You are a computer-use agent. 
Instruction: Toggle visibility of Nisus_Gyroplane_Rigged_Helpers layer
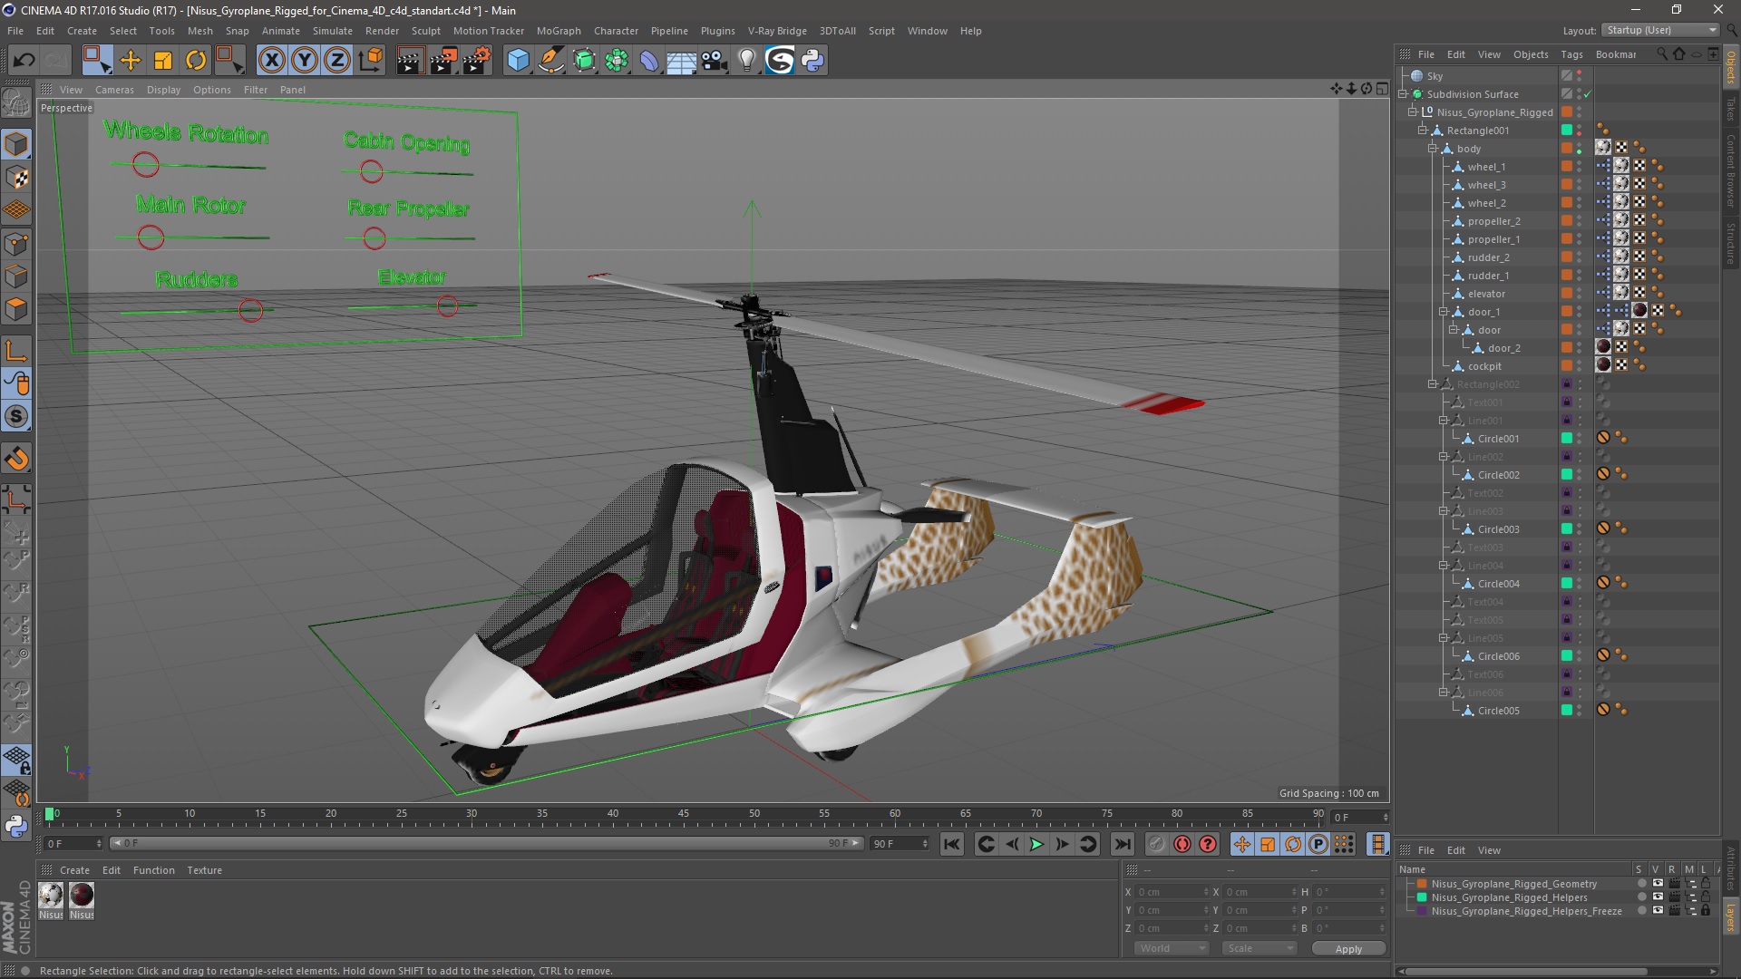1658,897
